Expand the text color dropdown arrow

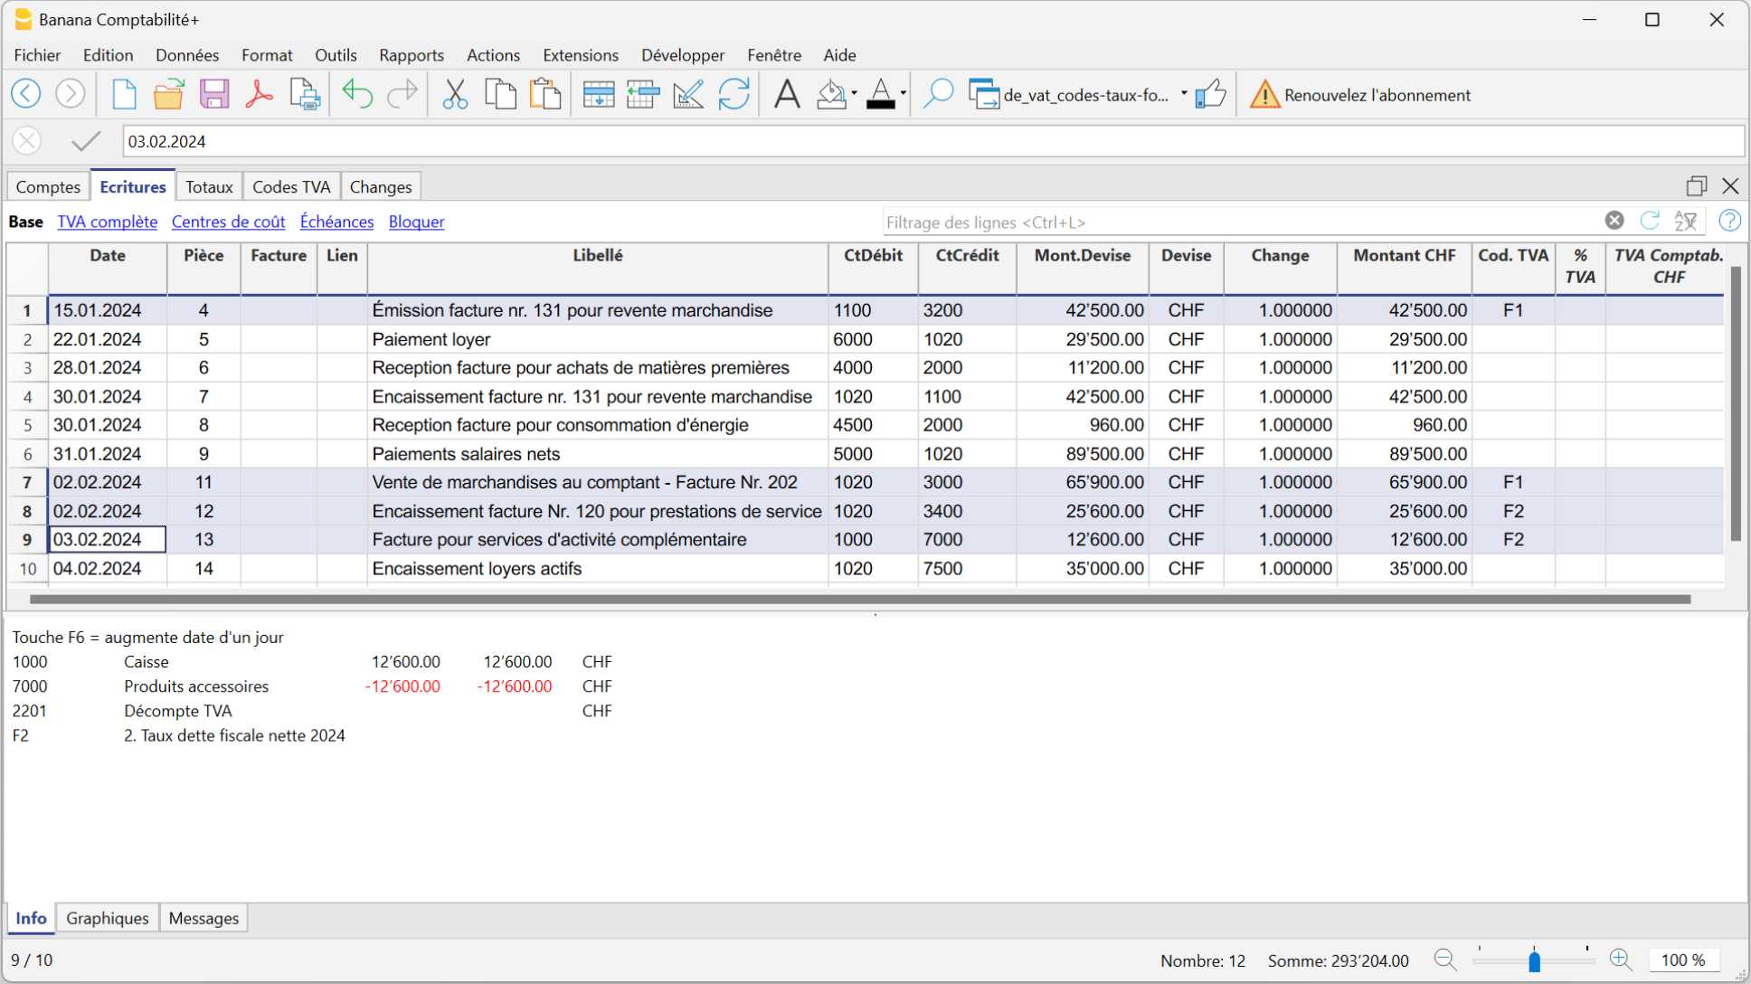903,94
